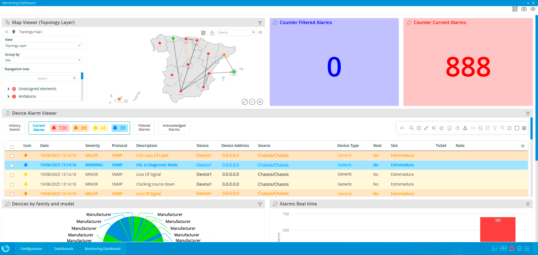This screenshot has height=255, width=538.
Task: Open the Dashboards taskbar tab
Action: click(x=64, y=249)
